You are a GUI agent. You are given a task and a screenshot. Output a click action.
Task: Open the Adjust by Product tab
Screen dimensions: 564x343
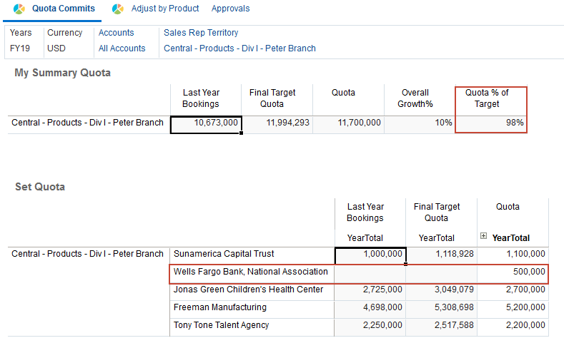[165, 9]
